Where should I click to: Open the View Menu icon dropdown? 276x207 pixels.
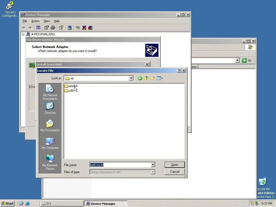coord(160,78)
